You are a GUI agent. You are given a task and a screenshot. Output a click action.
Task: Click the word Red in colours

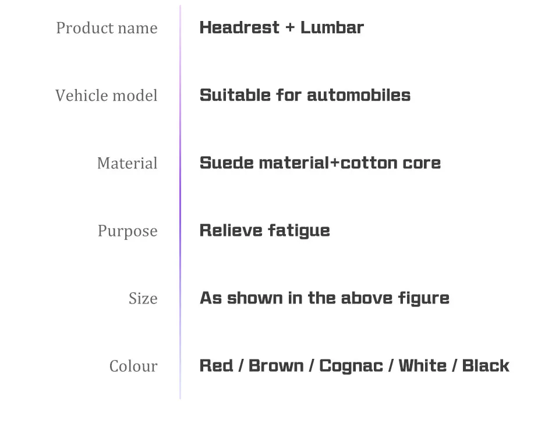(x=216, y=366)
